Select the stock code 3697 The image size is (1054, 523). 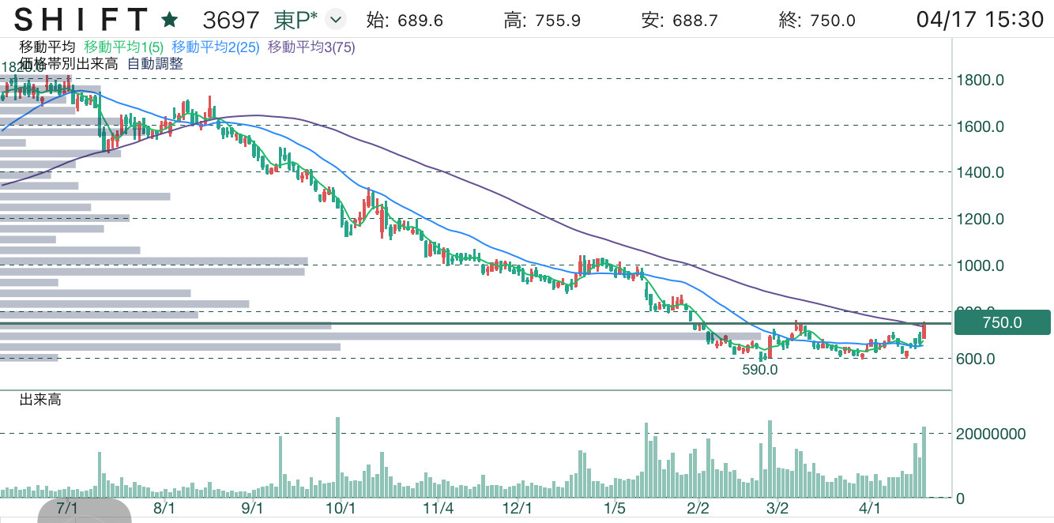tap(230, 19)
